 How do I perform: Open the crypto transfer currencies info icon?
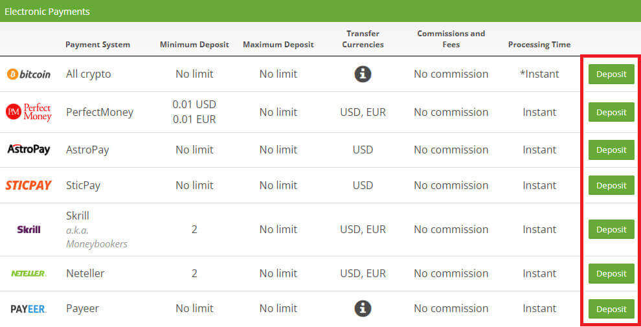click(x=363, y=74)
